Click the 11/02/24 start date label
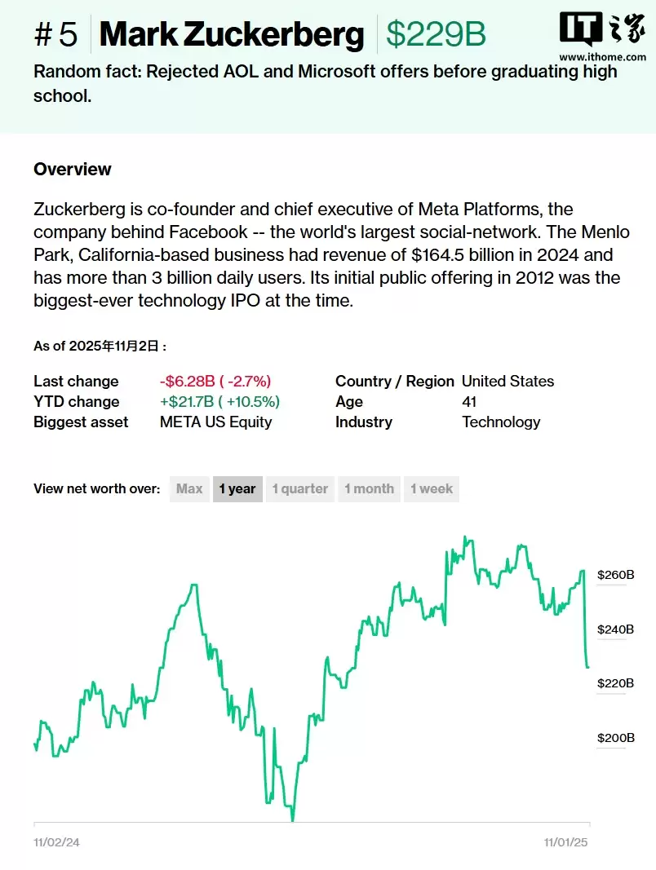 [56, 842]
